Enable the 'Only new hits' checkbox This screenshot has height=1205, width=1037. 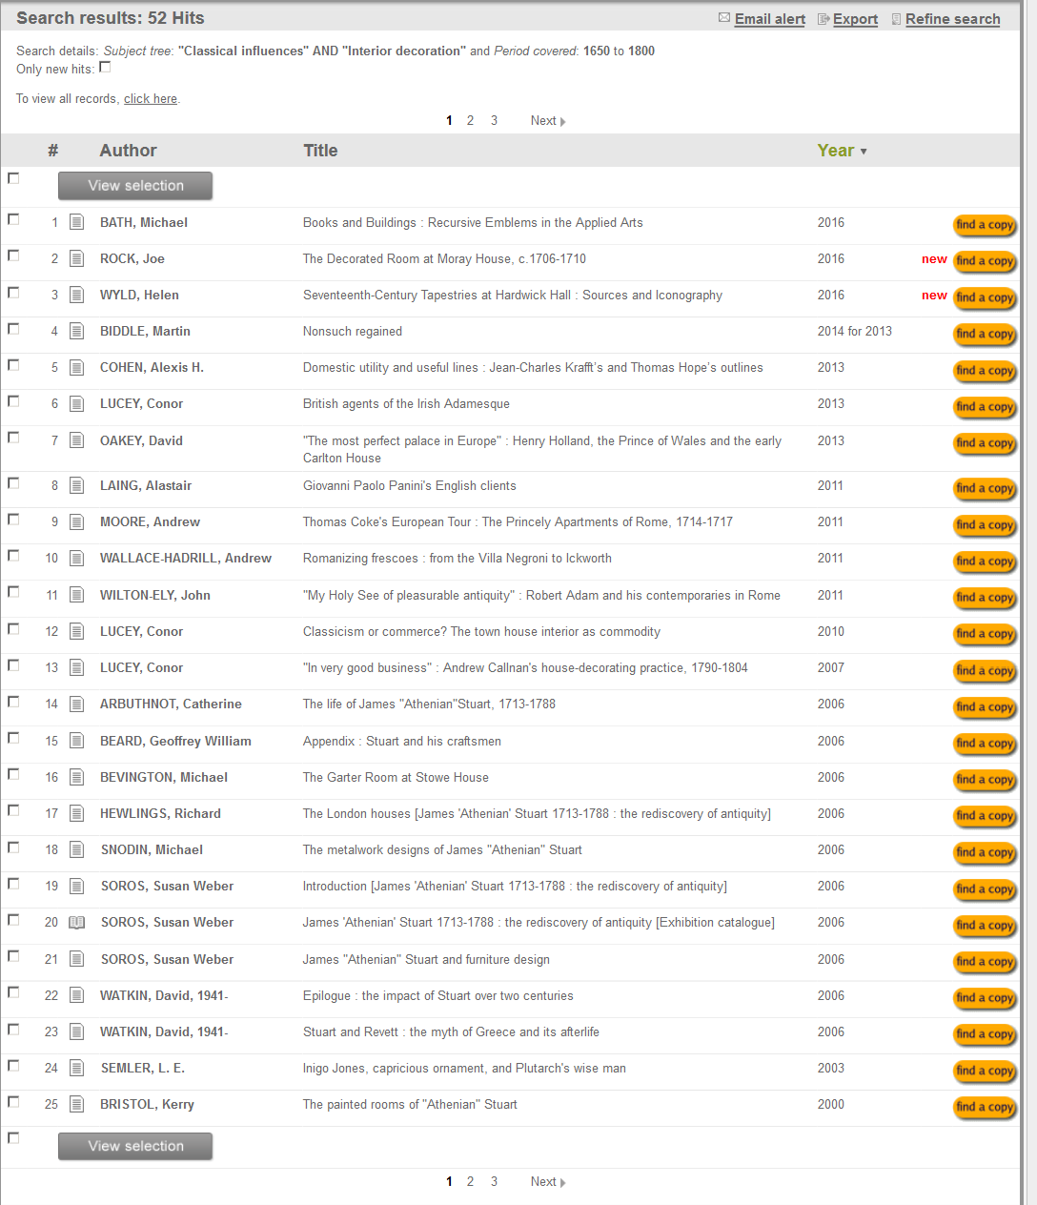click(106, 68)
